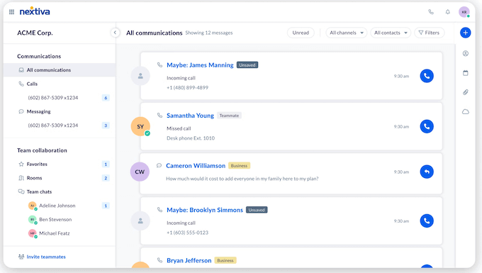Open the Filters button

click(x=429, y=33)
